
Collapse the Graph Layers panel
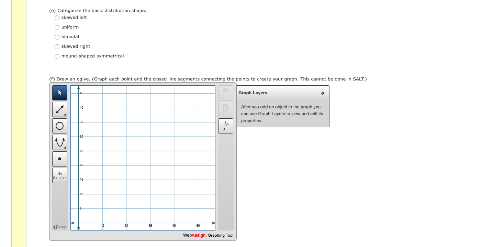(322, 93)
